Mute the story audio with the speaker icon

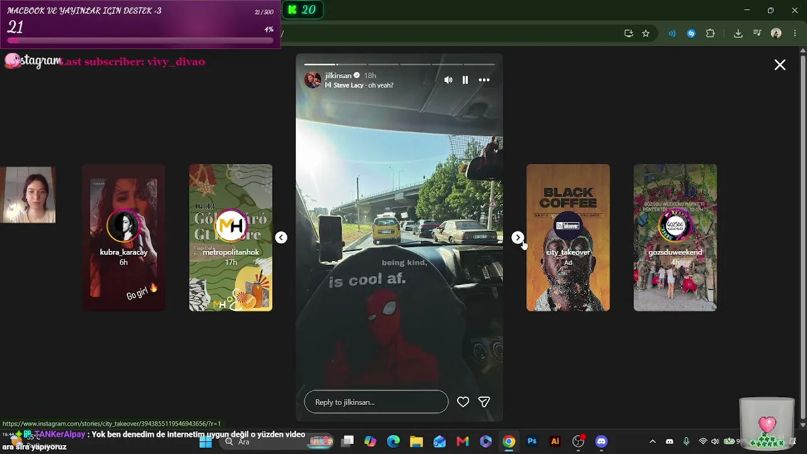coord(448,80)
